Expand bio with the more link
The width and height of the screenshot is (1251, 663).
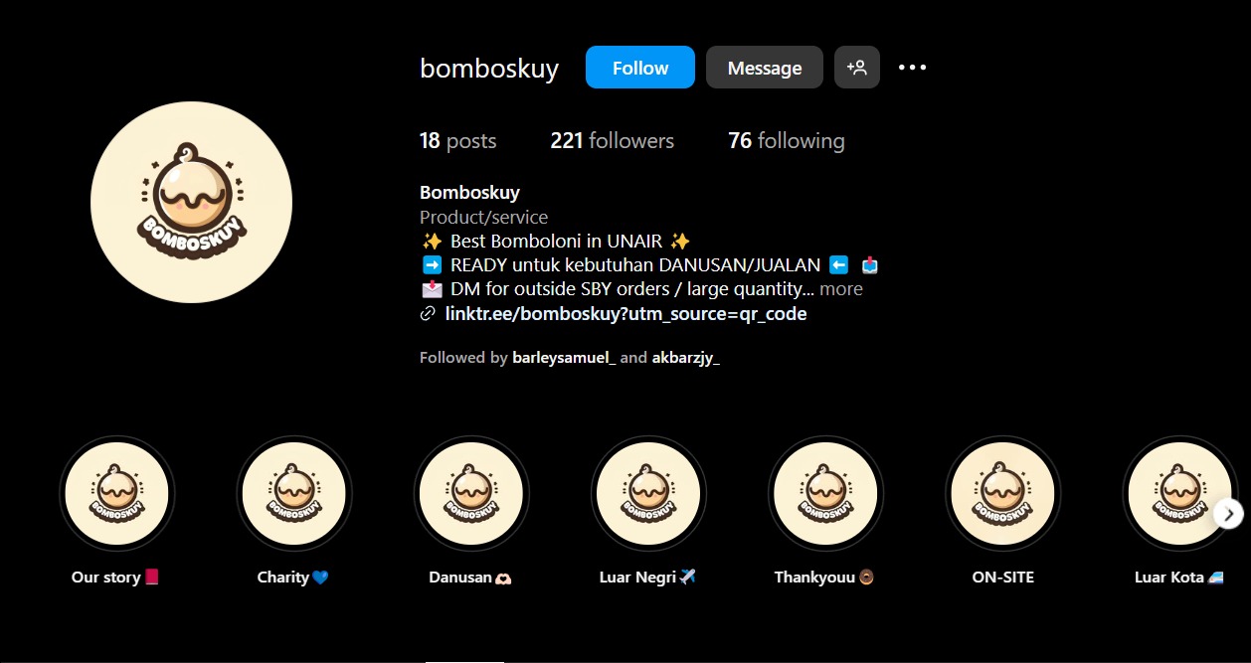pyautogui.click(x=841, y=289)
